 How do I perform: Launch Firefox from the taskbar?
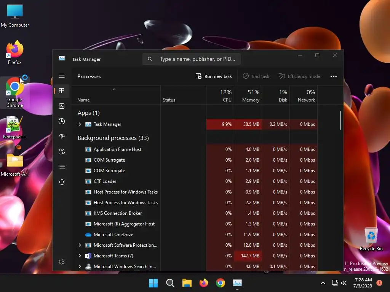coord(204,283)
